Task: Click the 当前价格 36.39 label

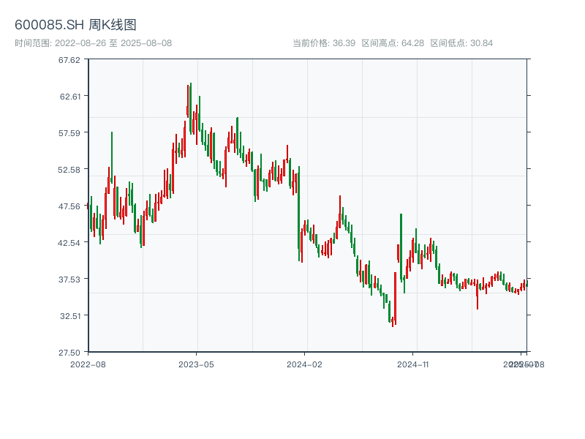Action: click(x=323, y=43)
